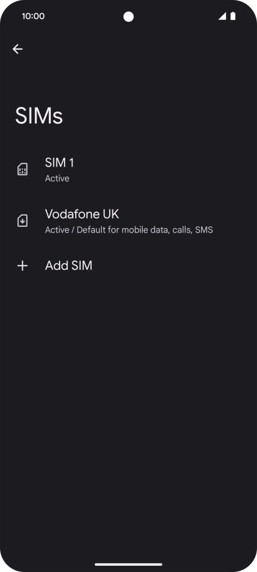Click the Vodafone default-for-mobile-data status text
This screenshot has width=257, height=572.
pos(129,230)
